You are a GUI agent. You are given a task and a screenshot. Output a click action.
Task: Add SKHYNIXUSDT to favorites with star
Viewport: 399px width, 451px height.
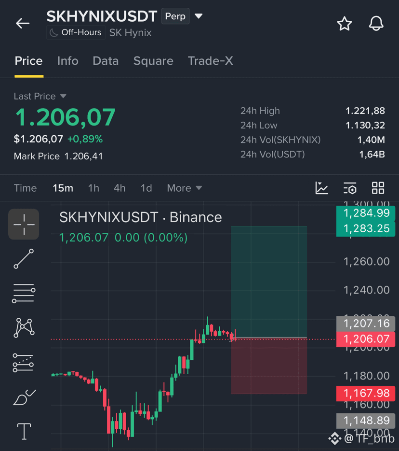344,24
